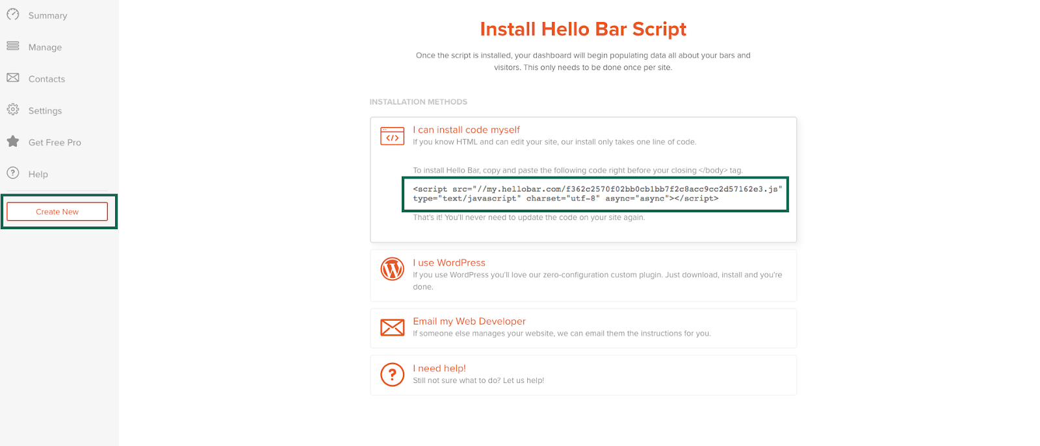Click the Help question mark icon in sidebar
The image size is (1040, 446).
pyautogui.click(x=13, y=173)
